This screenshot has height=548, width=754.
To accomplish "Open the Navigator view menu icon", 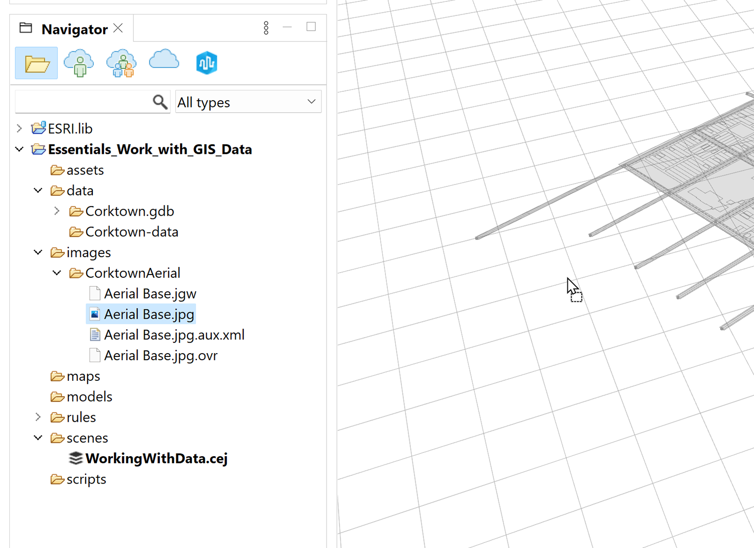I will pos(266,27).
